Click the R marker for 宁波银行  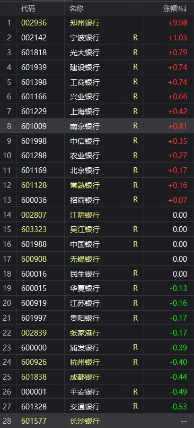pyautogui.click(x=135, y=37)
